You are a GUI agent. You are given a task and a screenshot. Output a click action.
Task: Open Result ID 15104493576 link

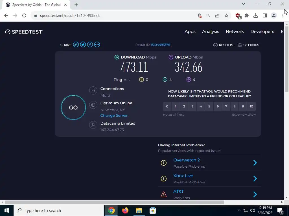[x=160, y=45]
